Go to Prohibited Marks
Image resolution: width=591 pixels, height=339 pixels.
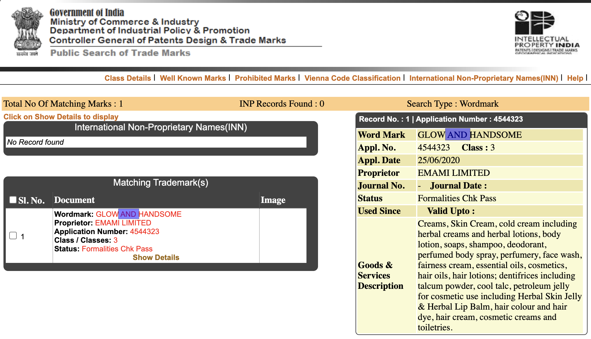(x=265, y=78)
